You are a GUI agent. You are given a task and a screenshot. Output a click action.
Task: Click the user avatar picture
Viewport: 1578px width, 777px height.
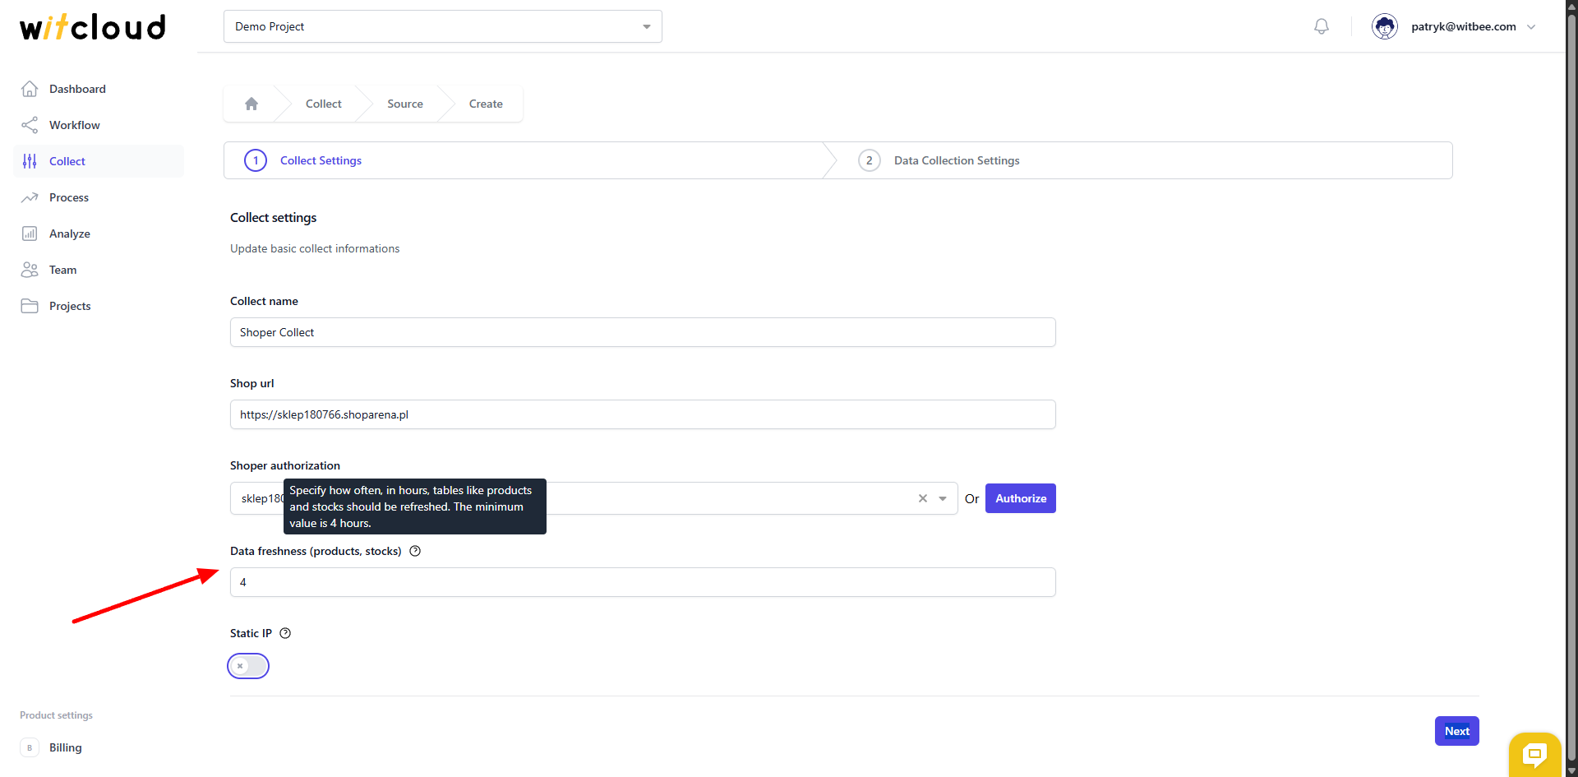1385,26
